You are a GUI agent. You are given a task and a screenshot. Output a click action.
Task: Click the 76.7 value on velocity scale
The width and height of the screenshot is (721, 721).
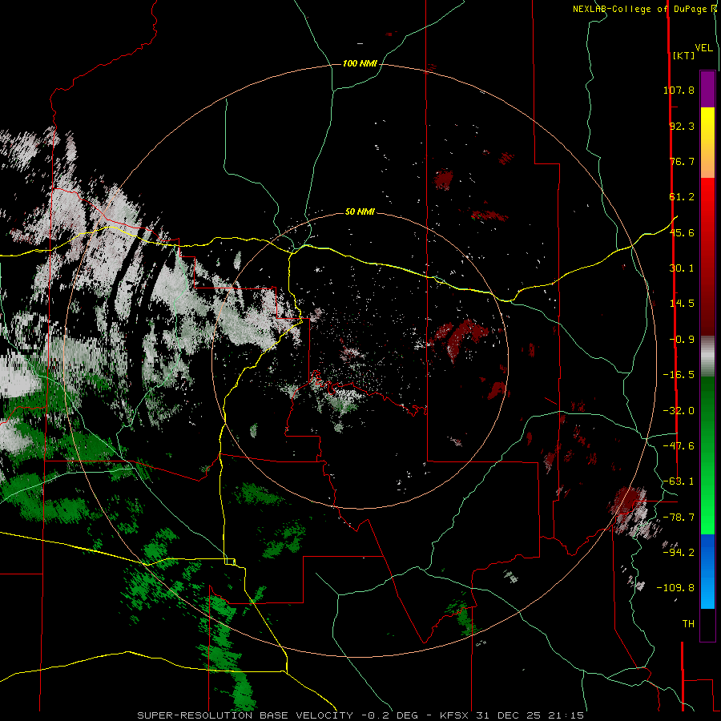682,161
